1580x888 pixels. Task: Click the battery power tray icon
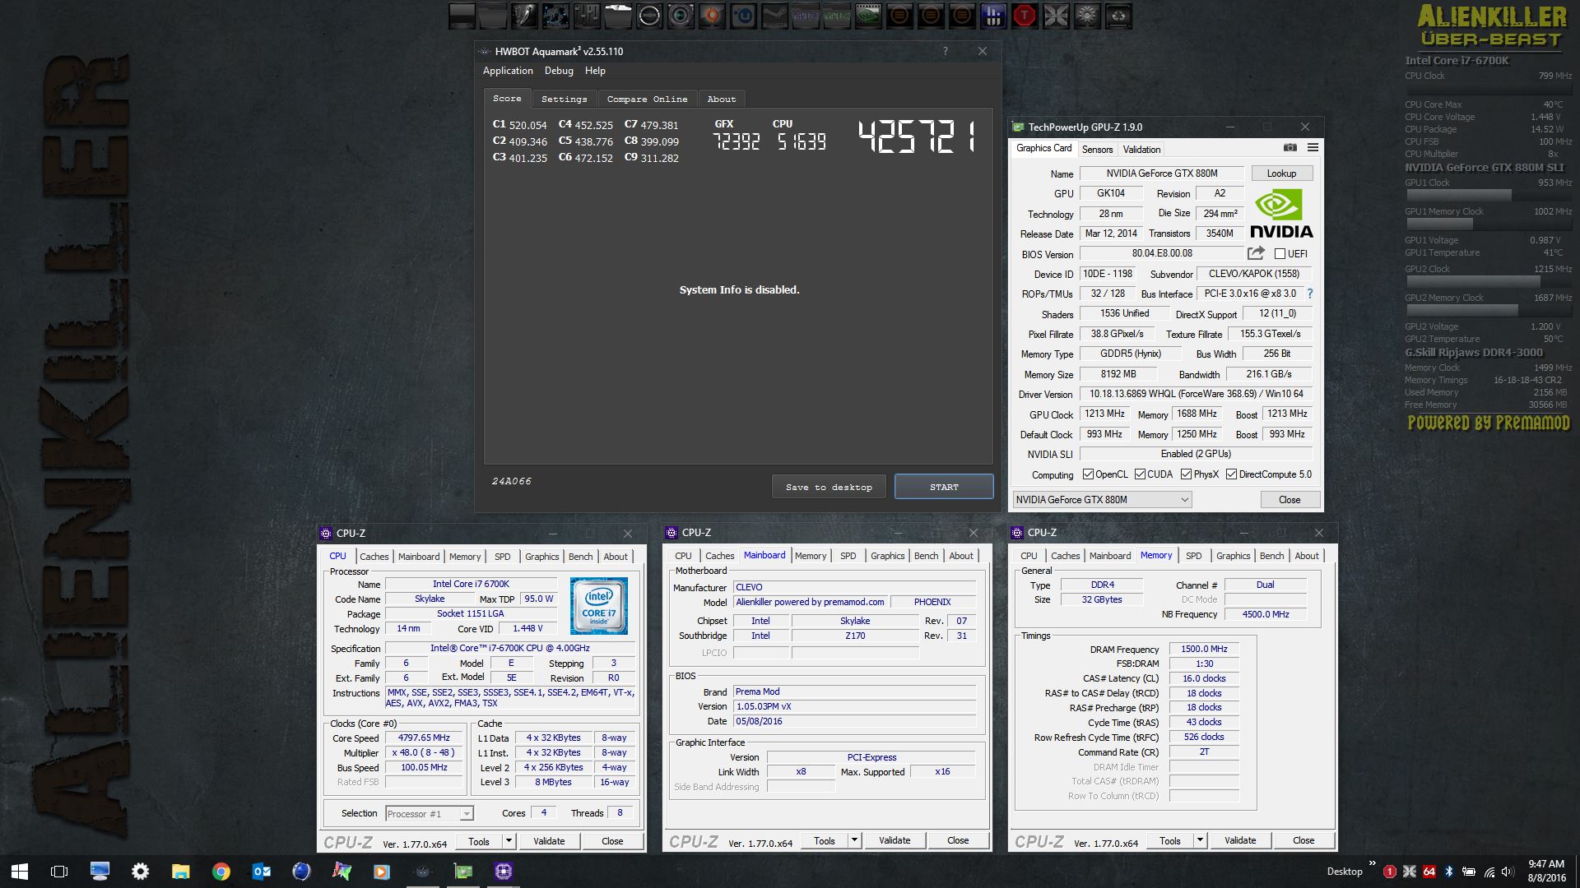1469,872
